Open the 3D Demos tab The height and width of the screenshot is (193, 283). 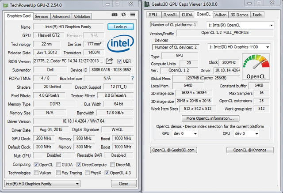(239, 15)
